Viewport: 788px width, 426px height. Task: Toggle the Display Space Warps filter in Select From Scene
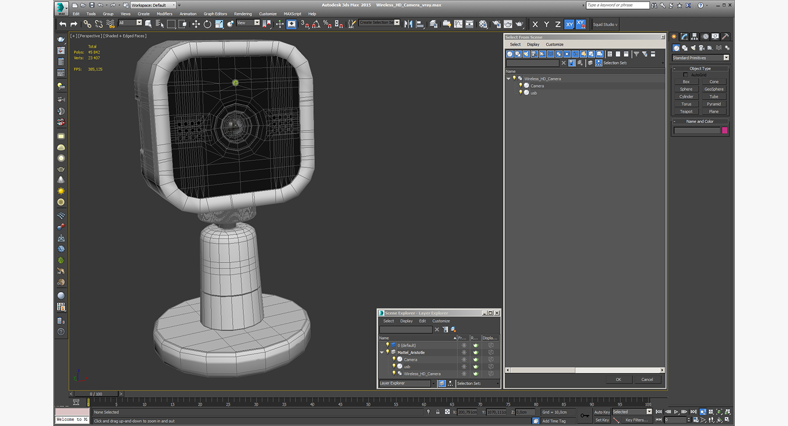[x=551, y=54]
